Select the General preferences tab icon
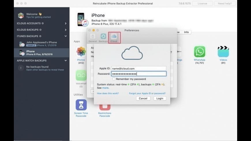The height and width of the screenshot is (141, 251). pyautogui.click(x=93, y=36)
